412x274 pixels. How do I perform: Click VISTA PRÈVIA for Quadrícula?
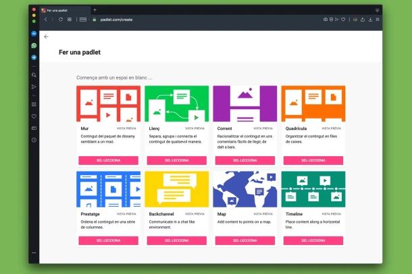coord(332,129)
